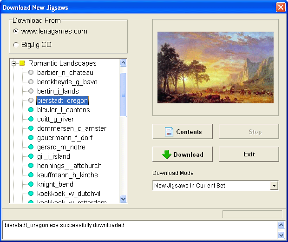Click the teal status dot beside gil_j_island
The image size is (288, 242).
coord(31,156)
